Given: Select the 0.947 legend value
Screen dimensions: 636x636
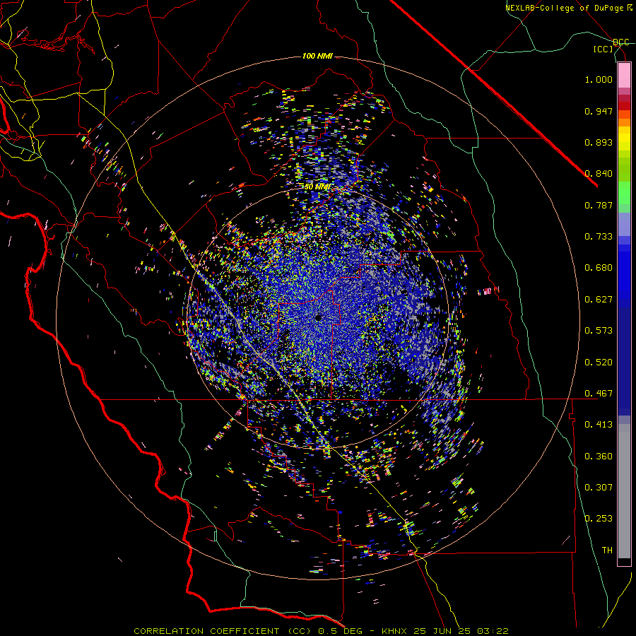Looking at the screenshot, I should pos(599,111).
